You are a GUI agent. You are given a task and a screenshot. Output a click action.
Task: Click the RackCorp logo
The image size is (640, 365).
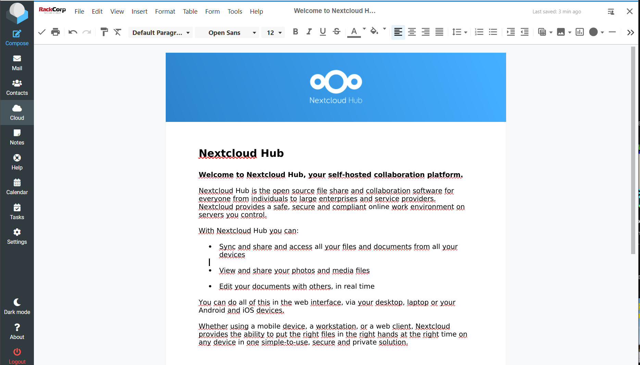[x=52, y=10]
